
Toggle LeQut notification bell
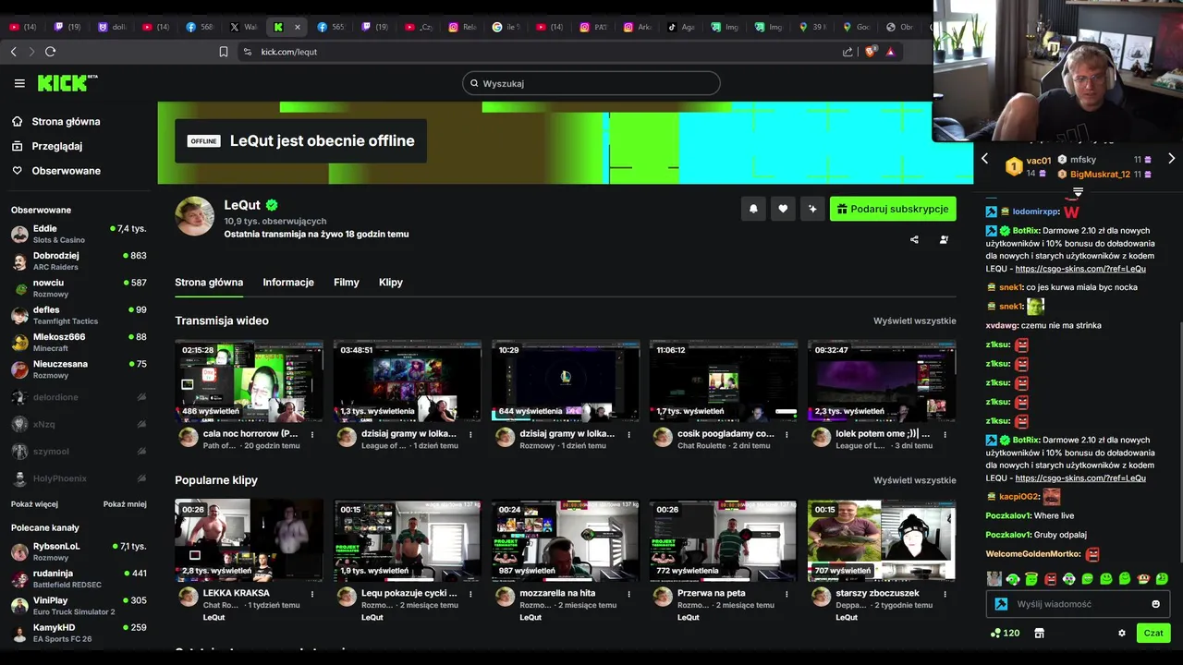tap(753, 209)
